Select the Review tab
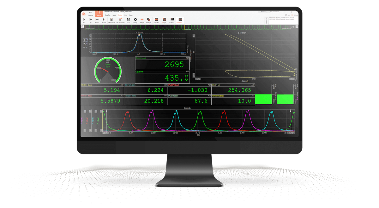 click(120, 15)
